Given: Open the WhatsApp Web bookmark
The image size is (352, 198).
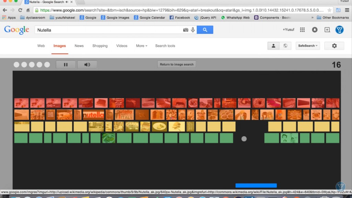Looking at the screenshot, I should click(235, 18).
